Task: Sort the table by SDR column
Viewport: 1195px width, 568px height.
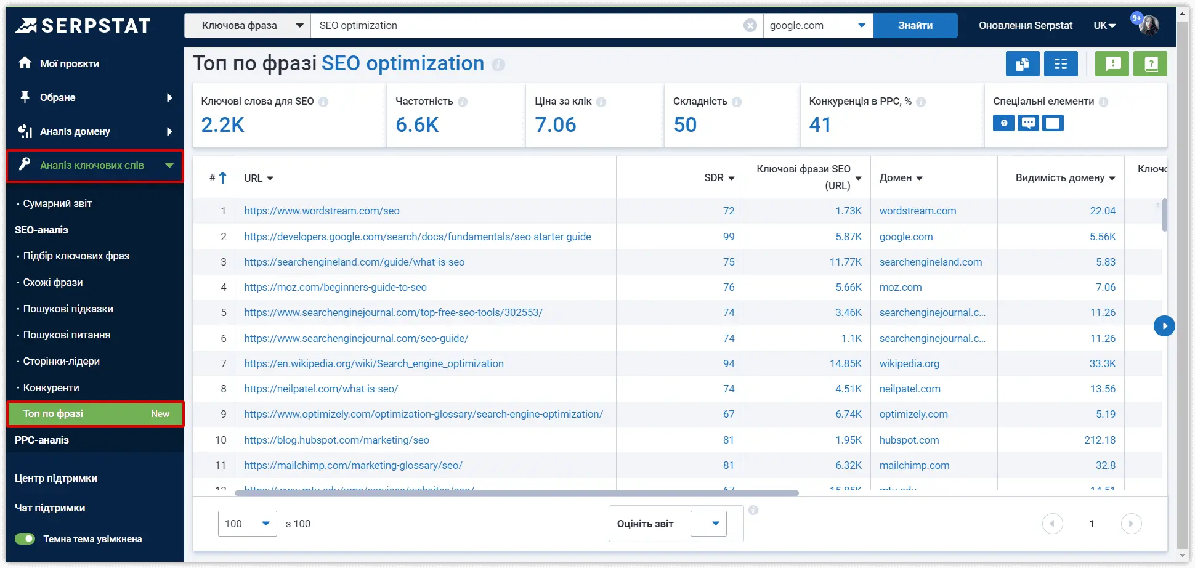Action: coord(719,177)
